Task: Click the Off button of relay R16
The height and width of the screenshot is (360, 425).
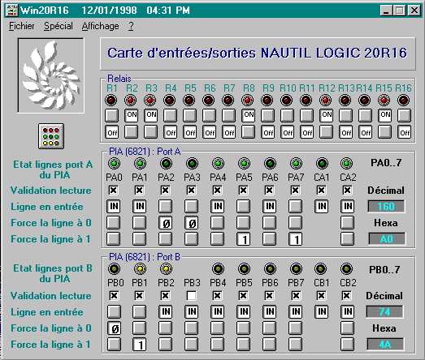Action: click(405, 131)
